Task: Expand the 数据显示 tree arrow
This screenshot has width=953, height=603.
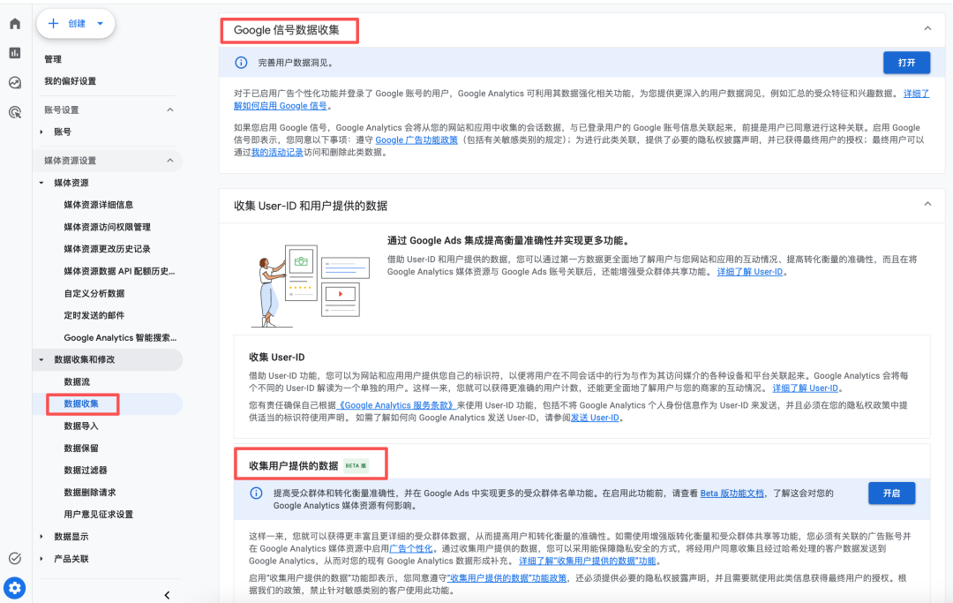Action: tap(41, 537)
